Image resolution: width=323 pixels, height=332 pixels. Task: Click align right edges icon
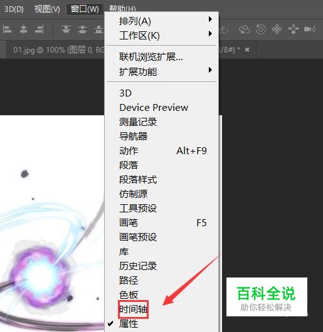click(x=40, y=29)
